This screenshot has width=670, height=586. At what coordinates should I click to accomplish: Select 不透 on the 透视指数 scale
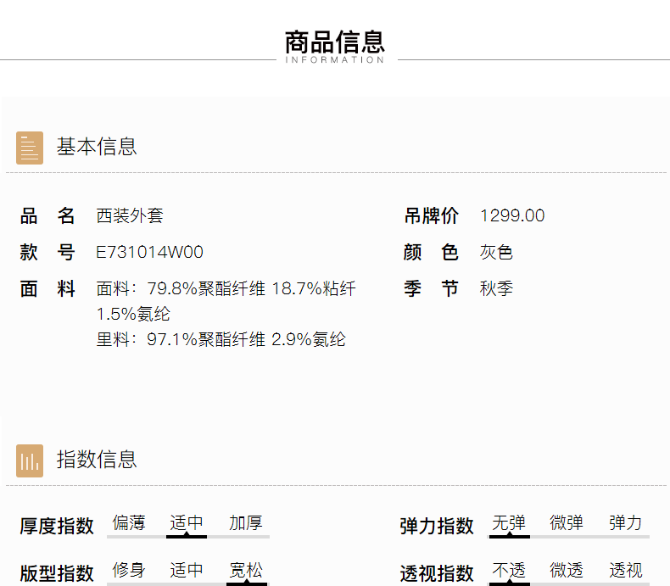tap(509, 570)
